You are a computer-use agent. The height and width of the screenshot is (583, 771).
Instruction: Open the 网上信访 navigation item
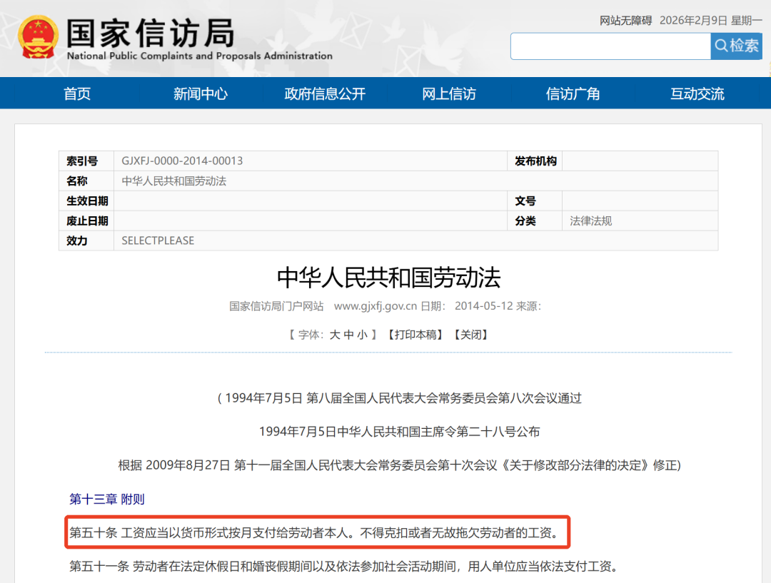pyautogui.click(x=449, y=93)
